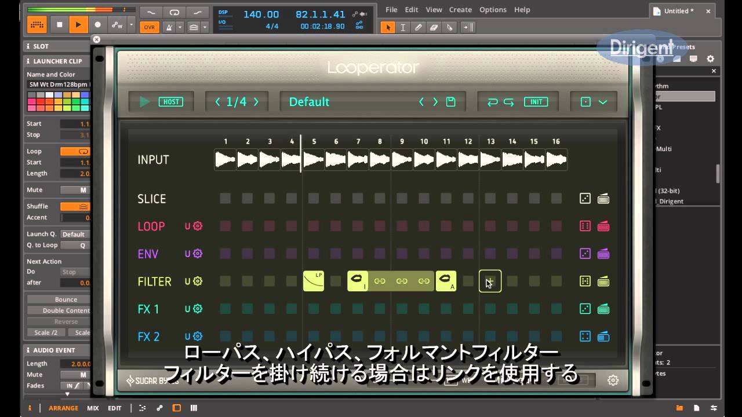Image resolution: width=742 pixels, height=417 pixels.
Task: Open the Create menu
Action: 460,9
